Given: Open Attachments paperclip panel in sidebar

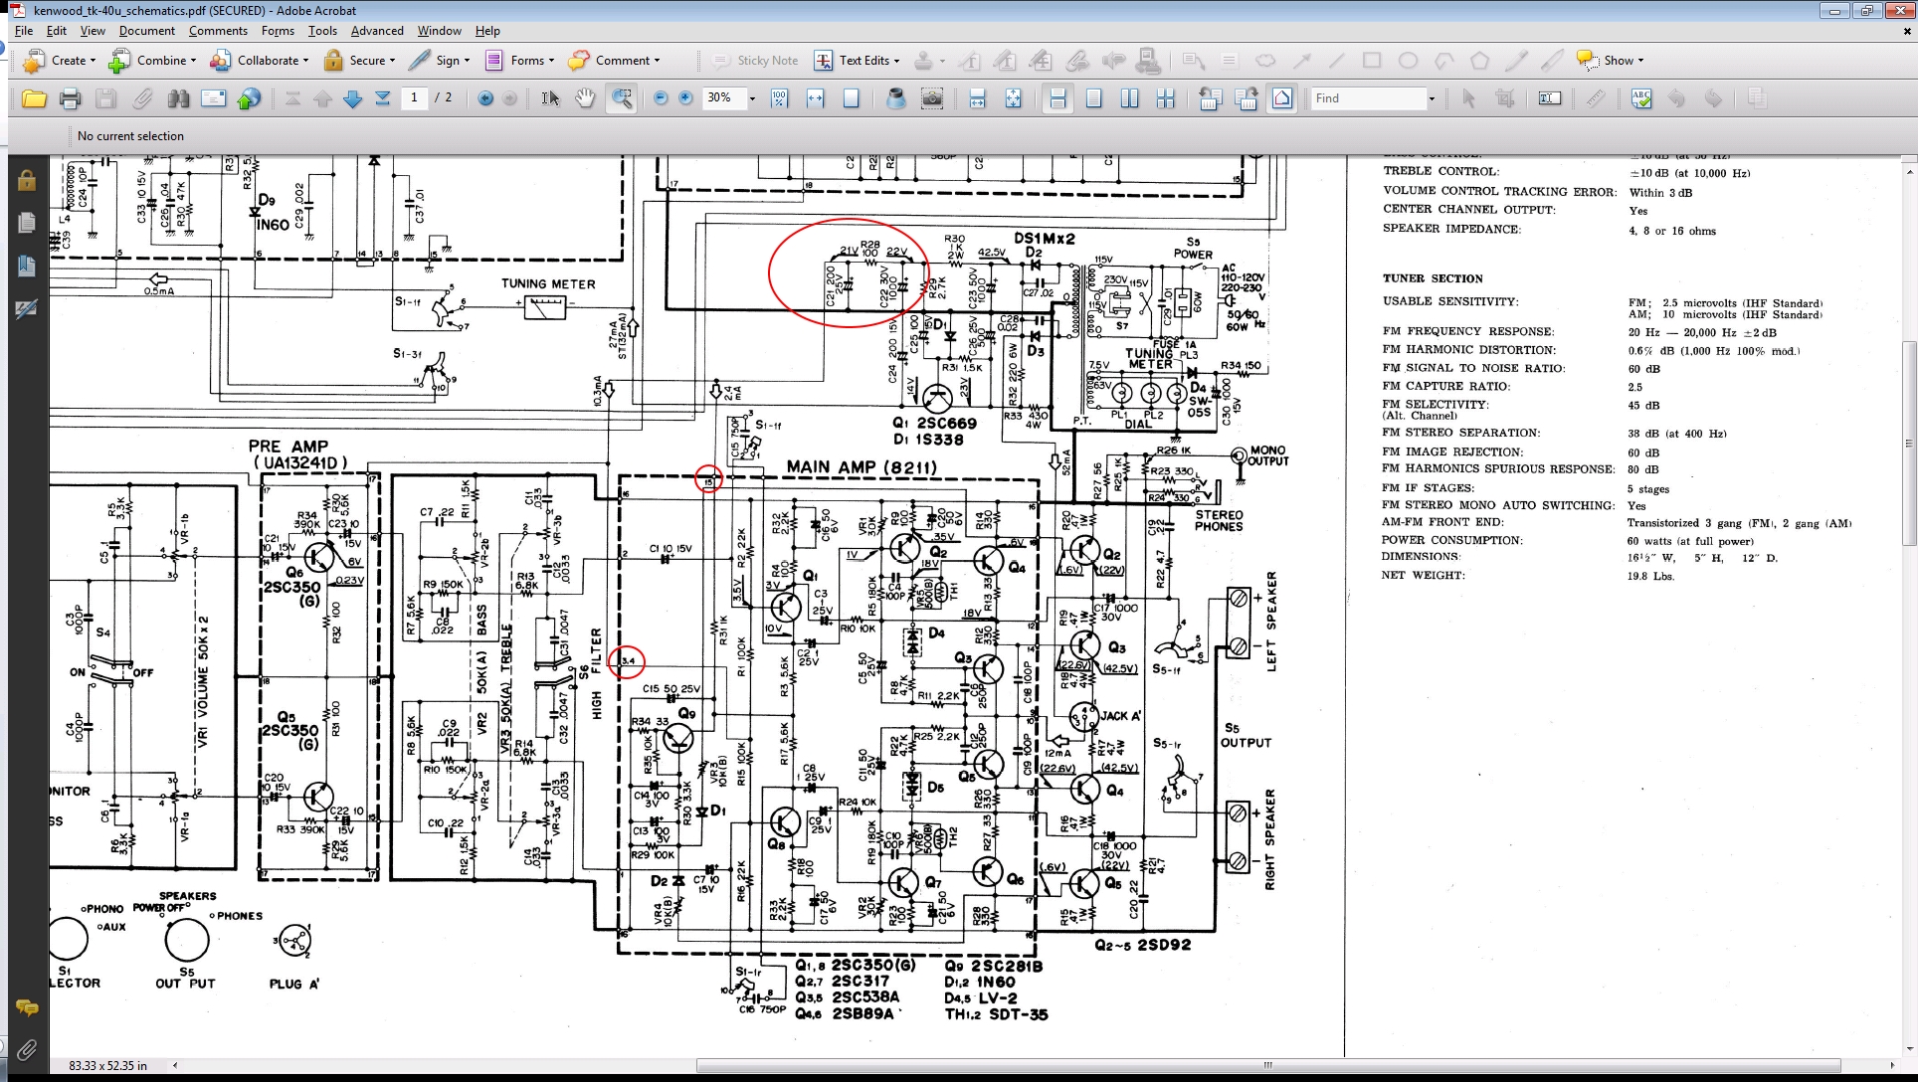Looking at the screenshot, I should [27, 1049].
